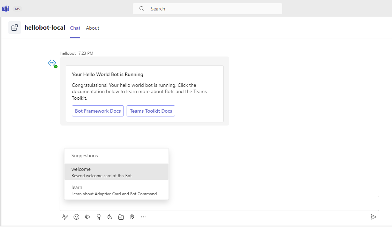Select the learn command suggestion
This screenshot has width=392, height=227.
(x=116, y=190)
